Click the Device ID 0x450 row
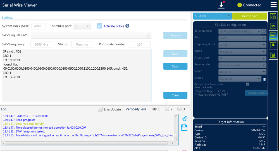 pos(230,137)
